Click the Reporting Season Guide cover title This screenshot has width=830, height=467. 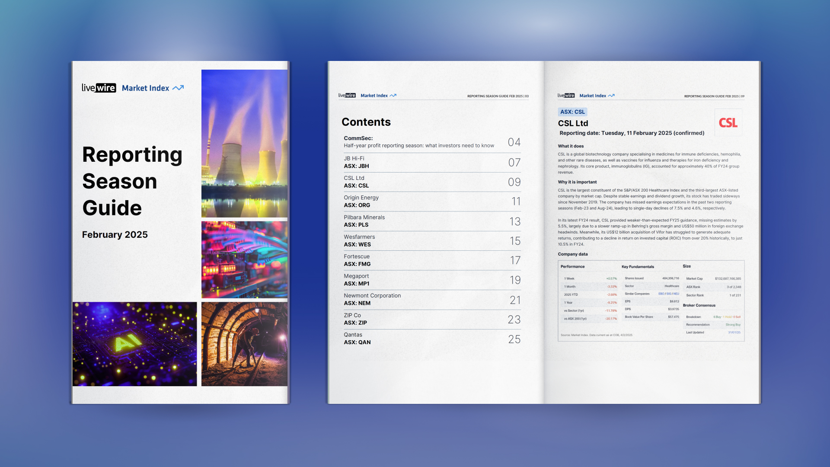point(132,181)
